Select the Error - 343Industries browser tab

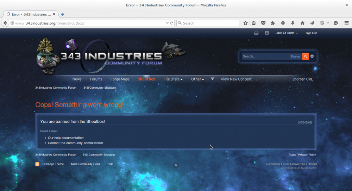[x=31, y=14]
